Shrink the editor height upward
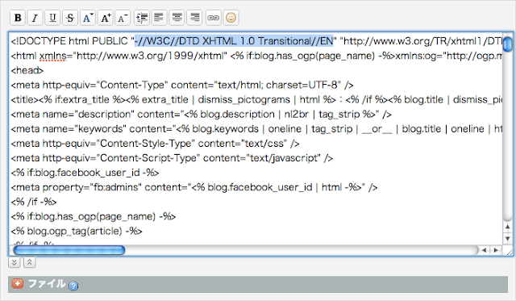The width and height of the screenshot is (516, 301). click(x=30, y=262)
